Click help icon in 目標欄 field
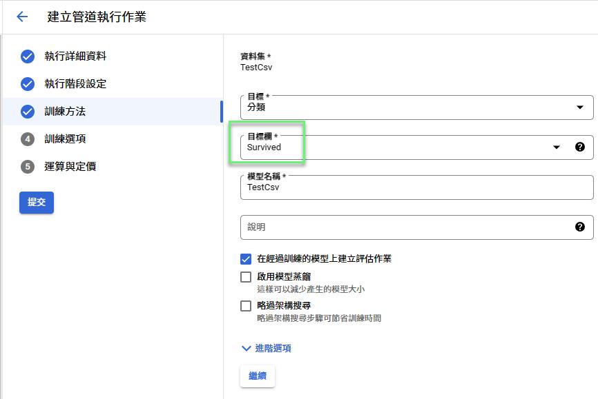Screen dimensions: 598x399 point(580,147)
